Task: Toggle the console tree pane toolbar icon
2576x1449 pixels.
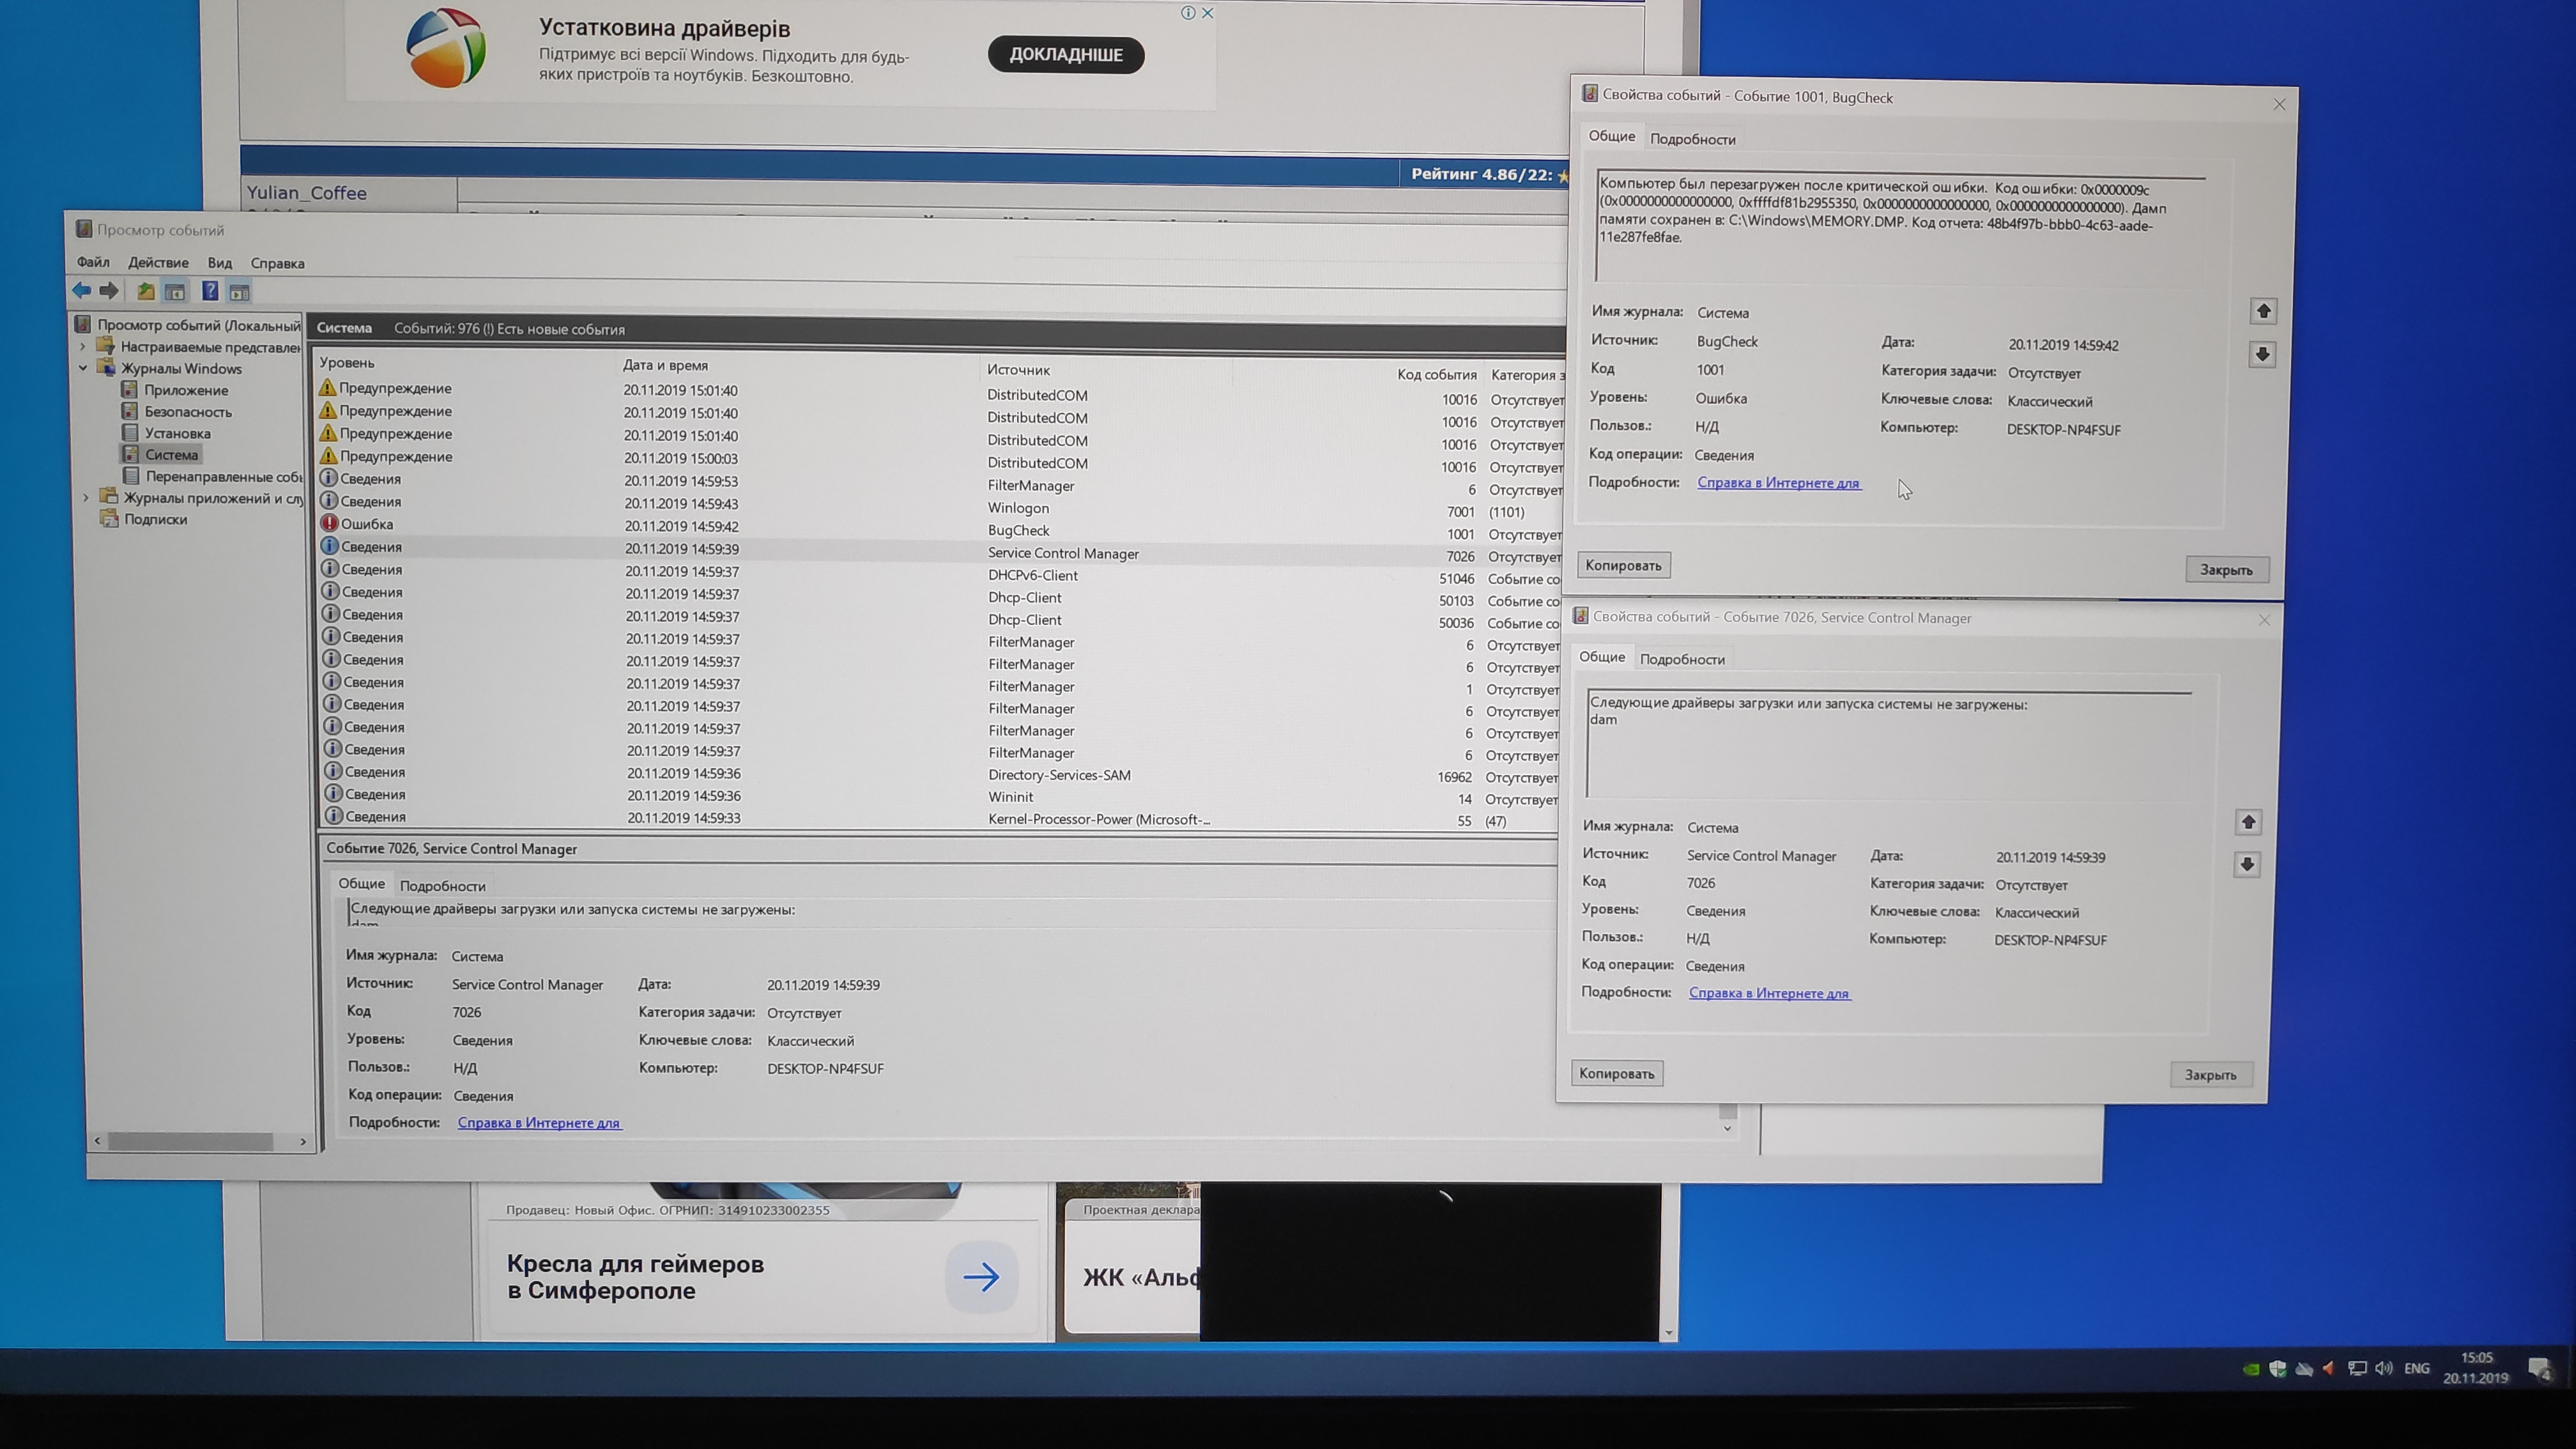Action: (175, 292)
